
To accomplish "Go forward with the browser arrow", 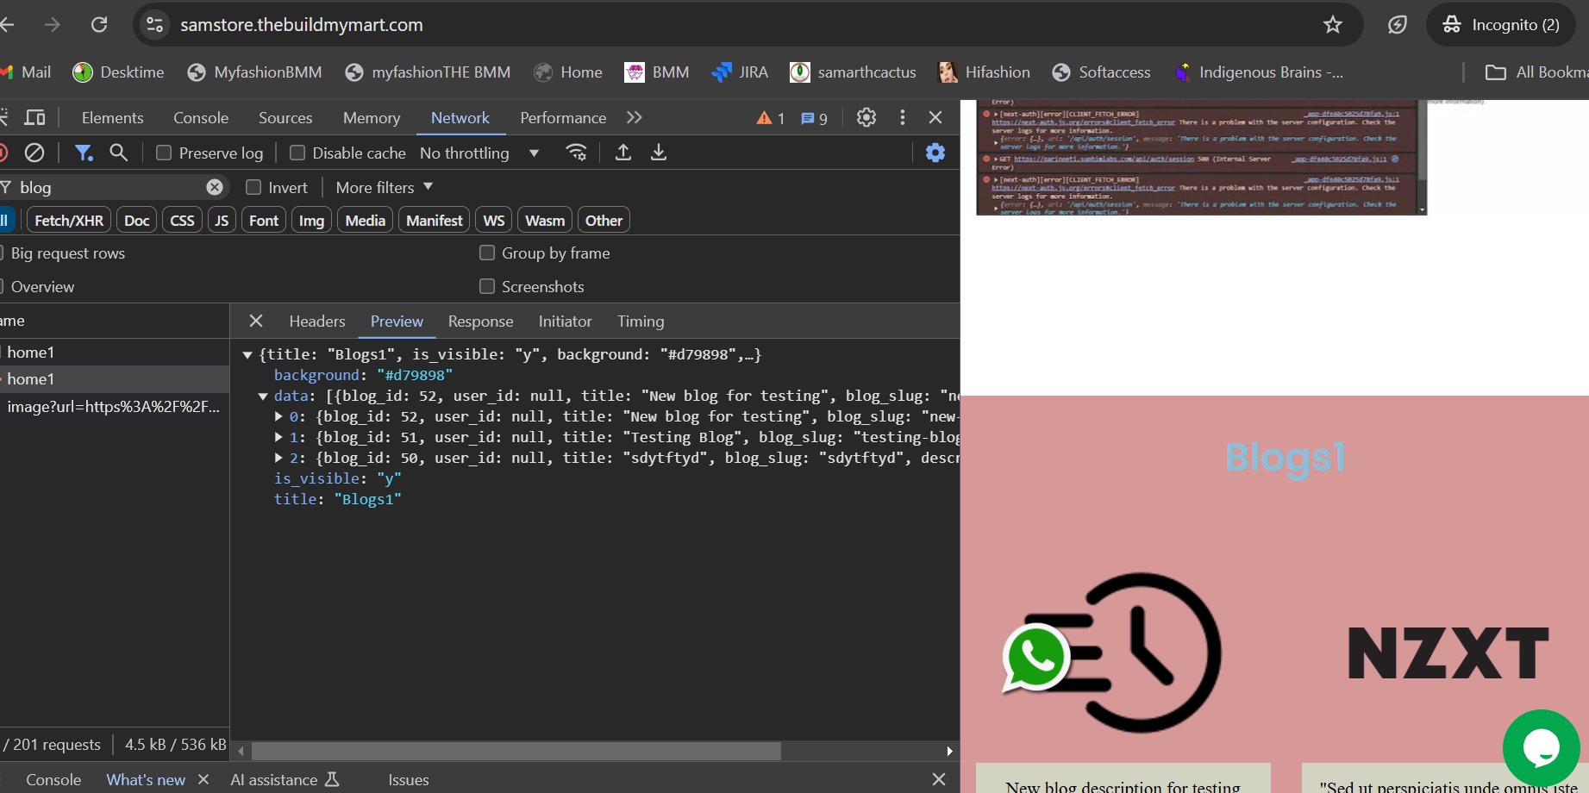I will pyautogui.click(x=53, y=25).
